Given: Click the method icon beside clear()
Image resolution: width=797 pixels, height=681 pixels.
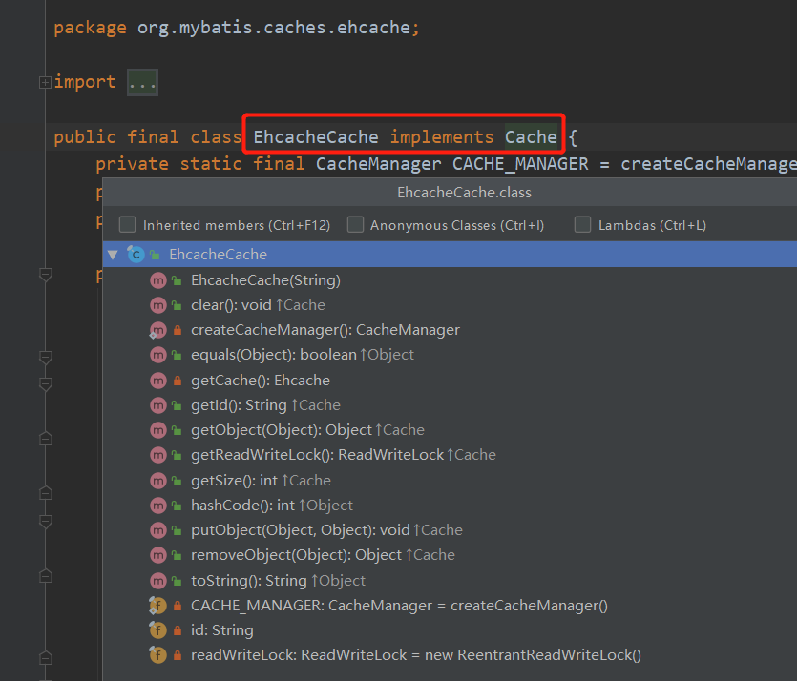Looking at the screenshot, I should click(158, 305).
